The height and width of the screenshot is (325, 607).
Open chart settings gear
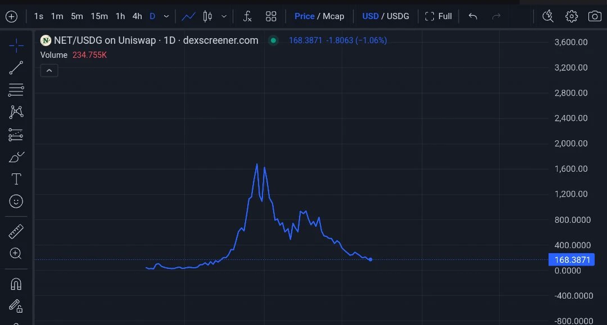572,16
